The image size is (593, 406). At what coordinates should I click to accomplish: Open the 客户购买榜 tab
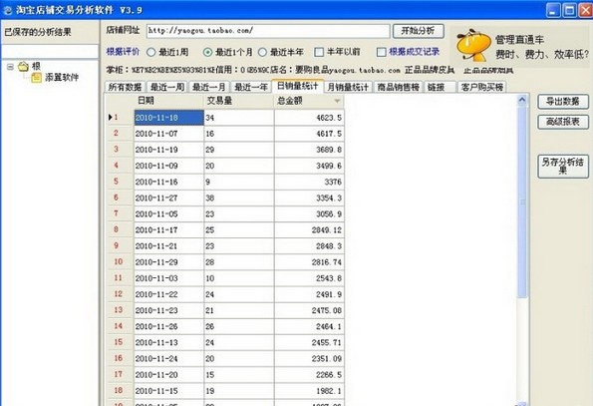click(482, 87)
